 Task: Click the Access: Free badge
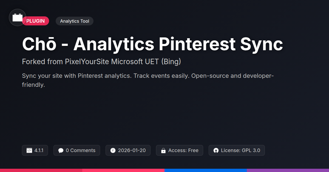click(x=183, y=150)
